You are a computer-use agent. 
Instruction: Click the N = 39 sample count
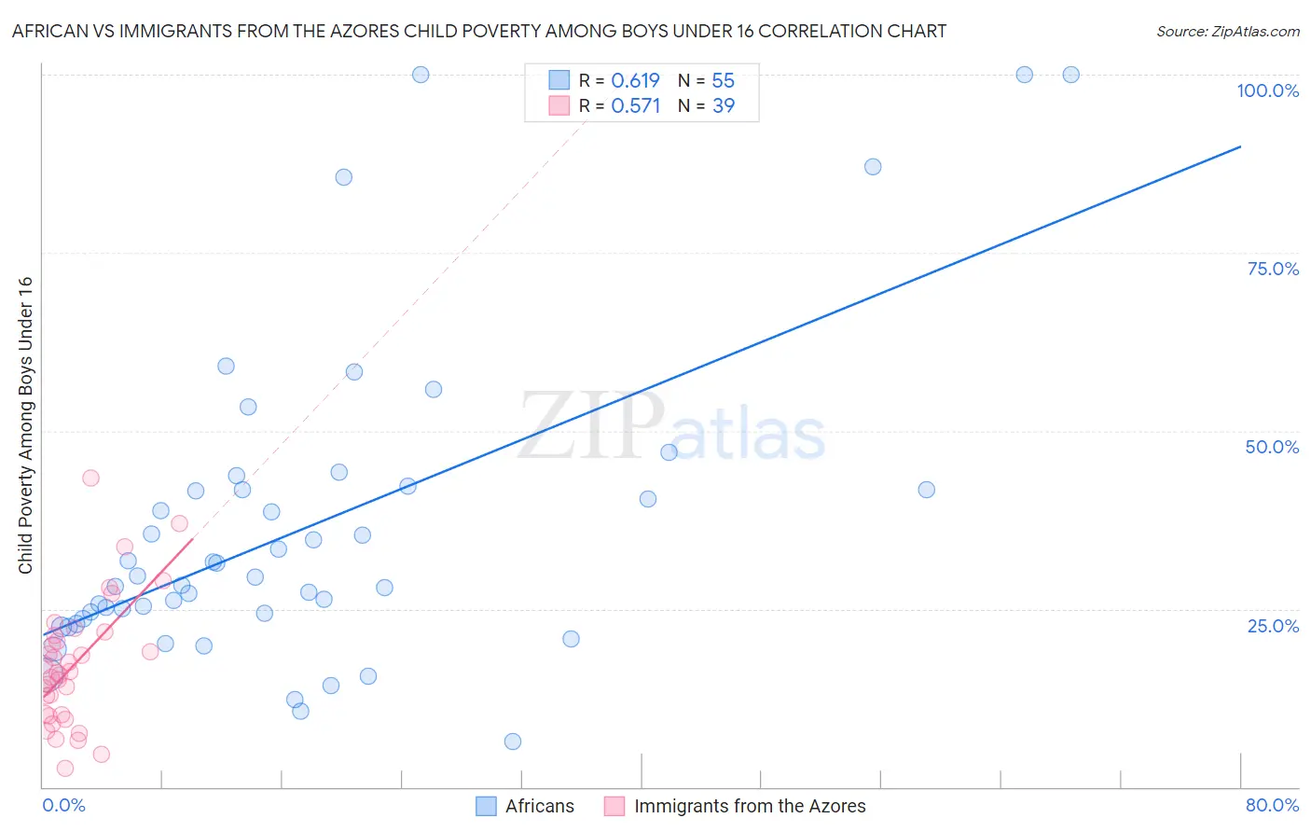pos(706,105)
